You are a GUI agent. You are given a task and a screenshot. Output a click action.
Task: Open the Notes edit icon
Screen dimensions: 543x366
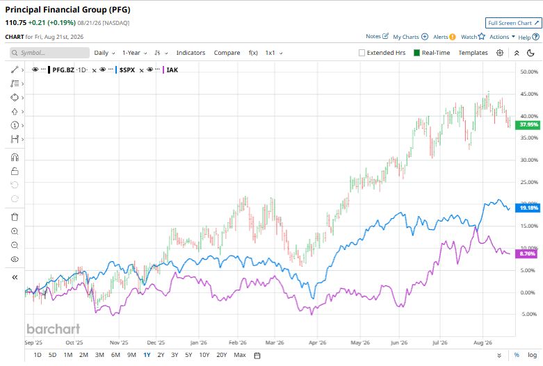click(x=385, y=36)
